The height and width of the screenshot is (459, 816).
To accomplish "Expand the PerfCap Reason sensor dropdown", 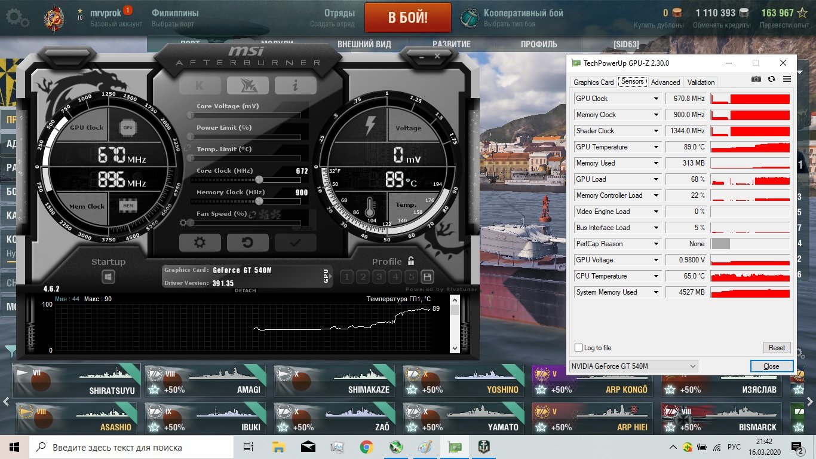I will (656, 244).
